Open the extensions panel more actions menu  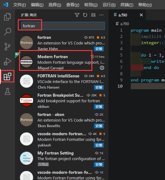101,15
